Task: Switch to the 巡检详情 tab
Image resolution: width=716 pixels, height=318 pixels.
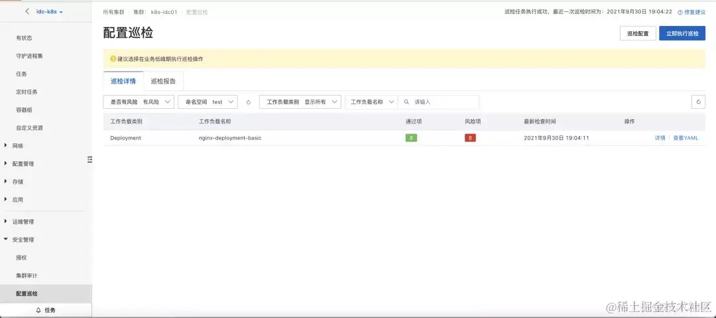Action: point(123,81)
